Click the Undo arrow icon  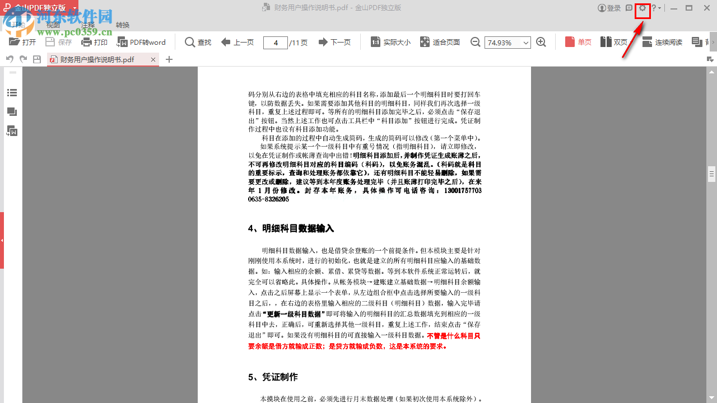click(10, 59)
